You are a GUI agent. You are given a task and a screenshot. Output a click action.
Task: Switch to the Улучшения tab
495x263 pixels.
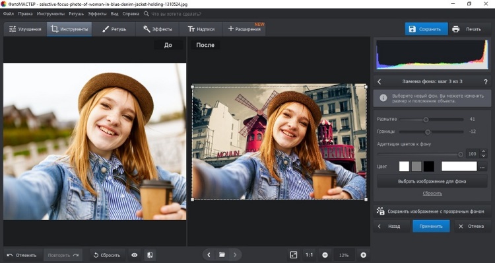click(x=25, y=29)
